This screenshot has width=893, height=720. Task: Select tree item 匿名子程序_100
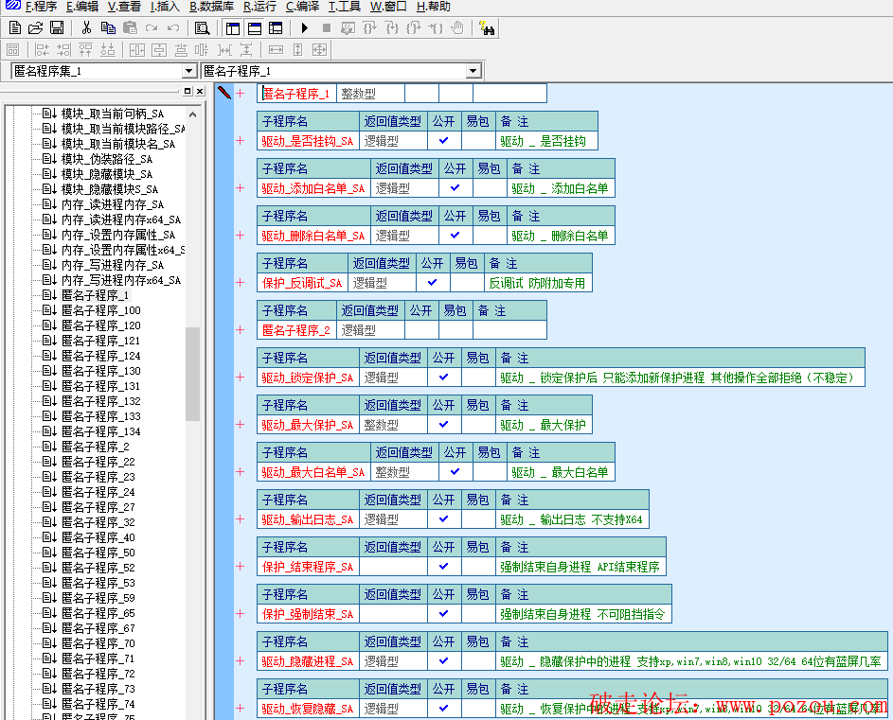pos(100,310)
